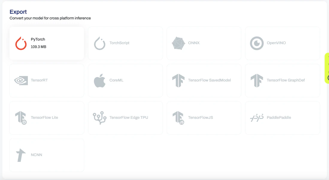Export model to TorchScript format

click(x=125, y=43)
